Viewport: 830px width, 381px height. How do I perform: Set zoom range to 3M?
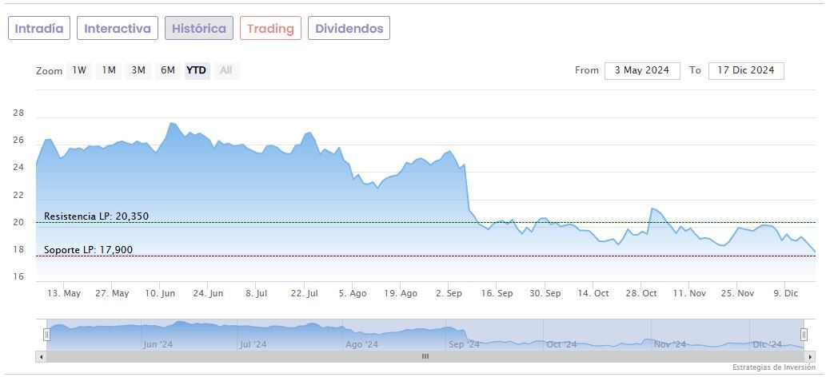pos(138,70)
